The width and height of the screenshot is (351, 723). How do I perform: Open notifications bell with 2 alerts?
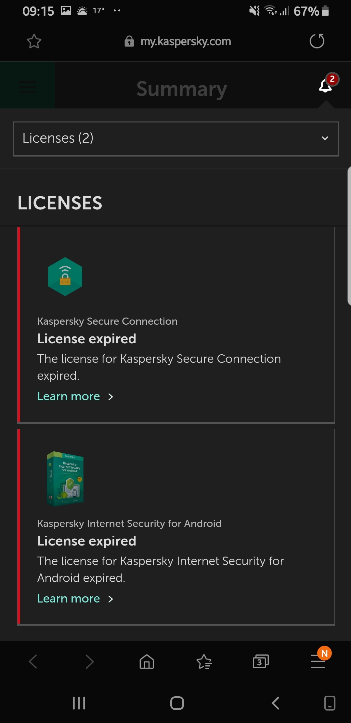(x=326, y=84)
